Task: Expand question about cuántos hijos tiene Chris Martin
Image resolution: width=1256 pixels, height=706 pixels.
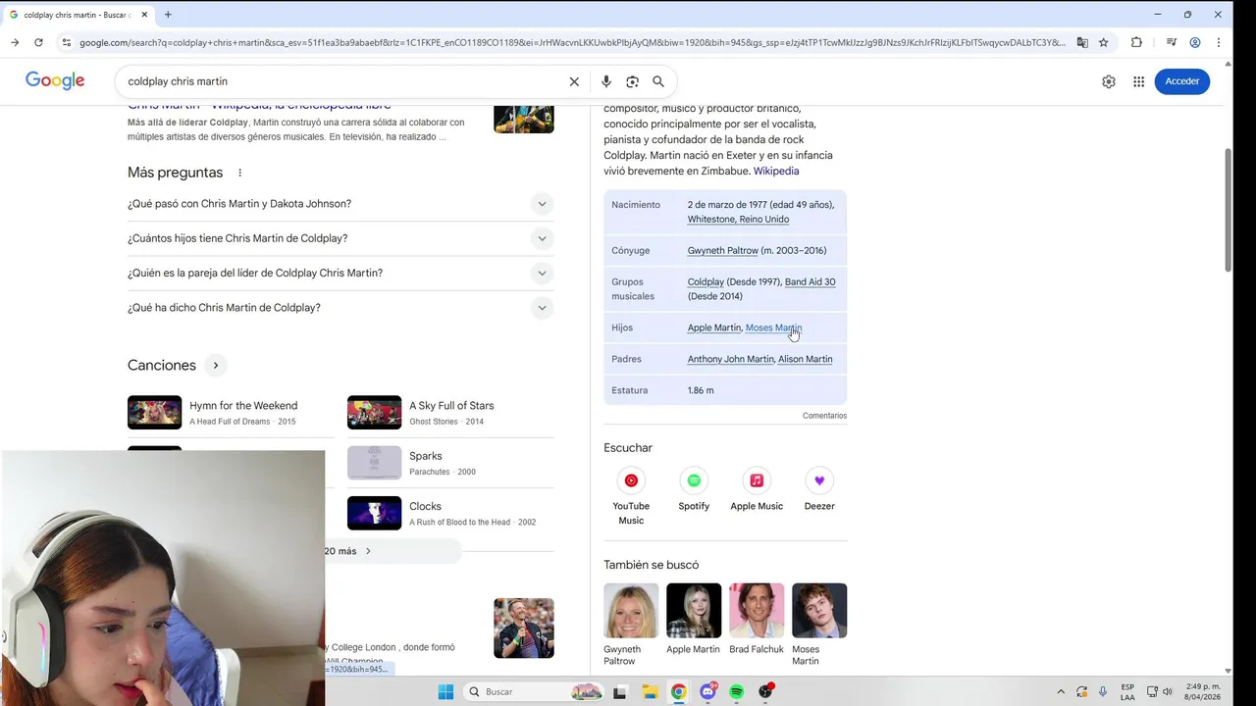Action: pos(340,238)
